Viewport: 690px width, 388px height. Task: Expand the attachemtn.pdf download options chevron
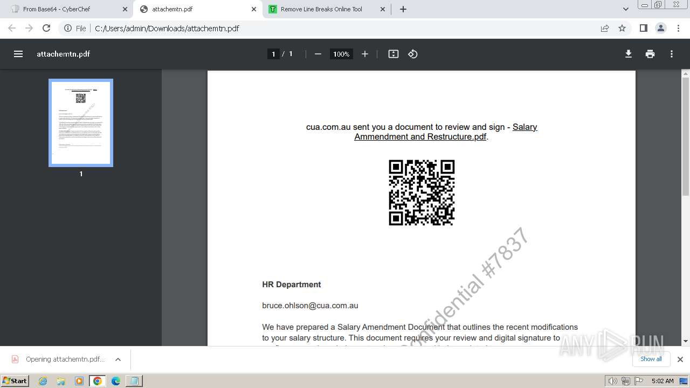(x=118, y=359)
